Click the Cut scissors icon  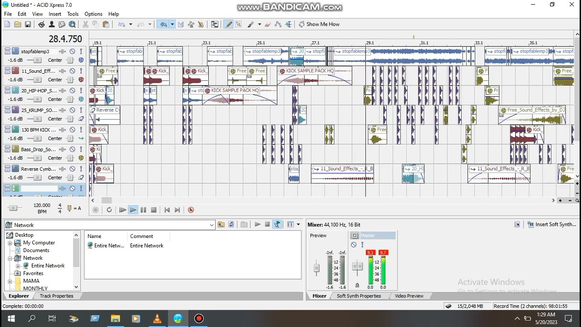coord(85,25)
